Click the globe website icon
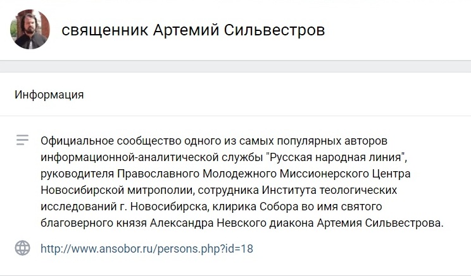Screen dimensions: 471x276 click(x=23, y=248)
